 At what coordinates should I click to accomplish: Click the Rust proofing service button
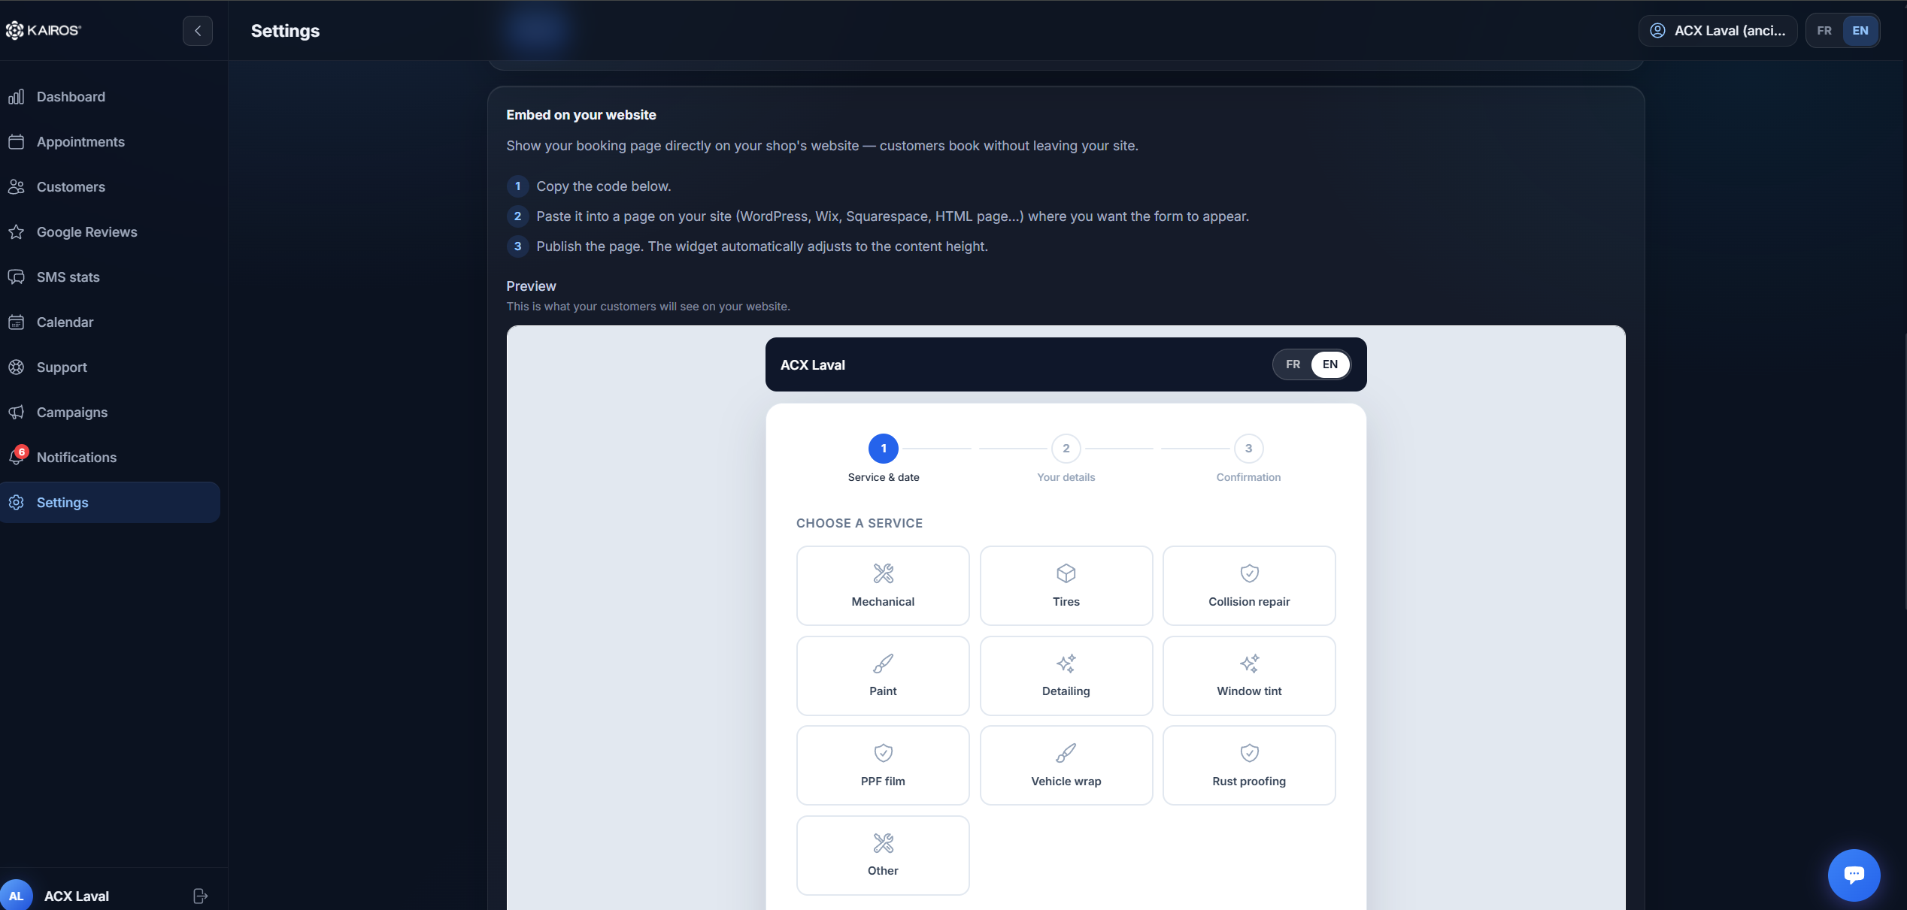(1249, 765)
